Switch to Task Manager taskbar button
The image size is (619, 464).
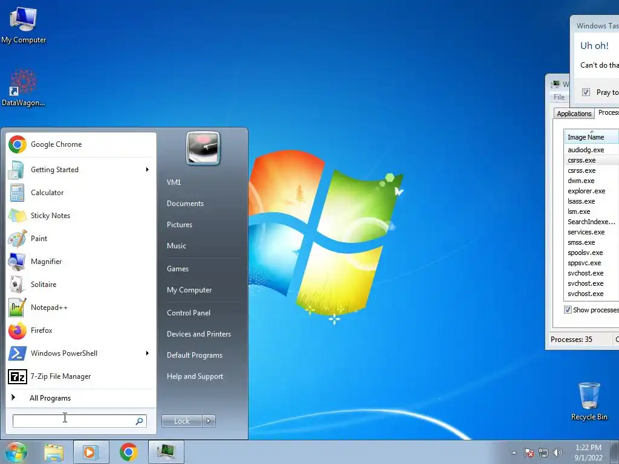[x=166, y=452]
